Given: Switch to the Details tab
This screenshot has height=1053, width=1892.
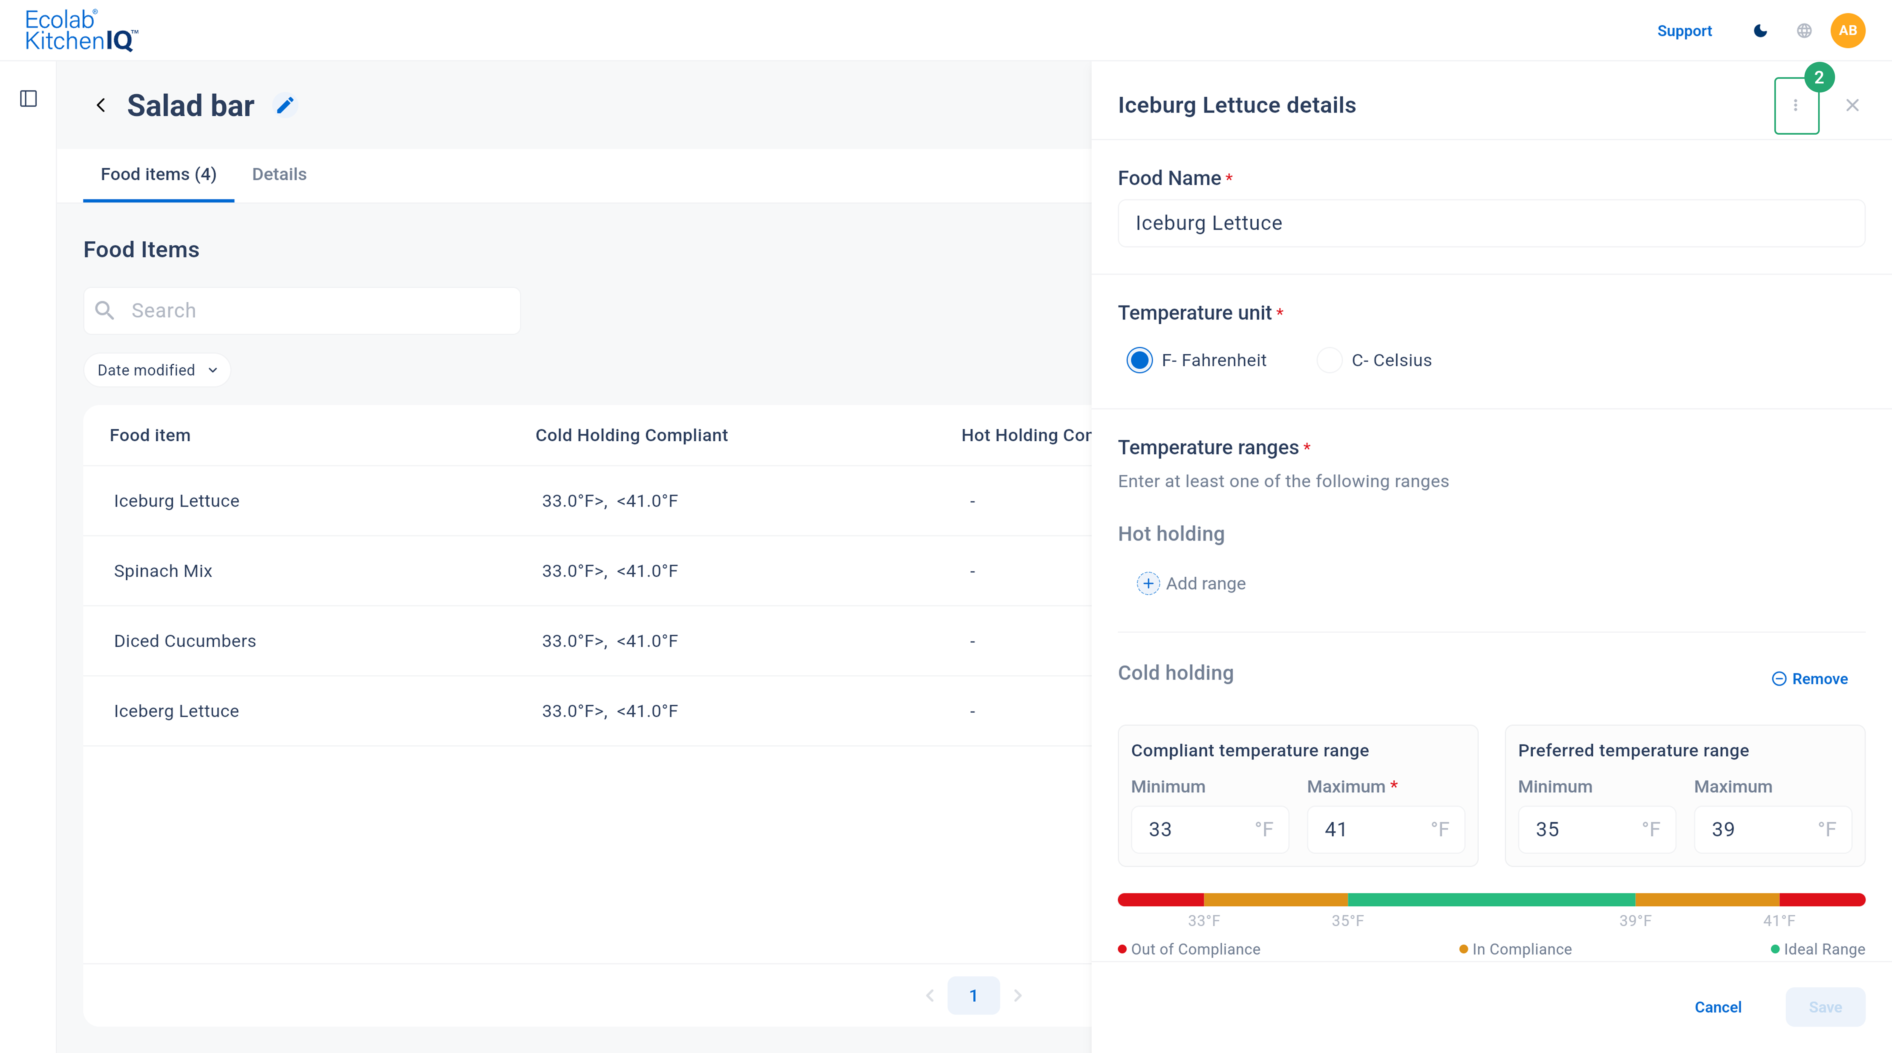Looking at the screenshot, I should pyautogui.click(x=279, y=175).
